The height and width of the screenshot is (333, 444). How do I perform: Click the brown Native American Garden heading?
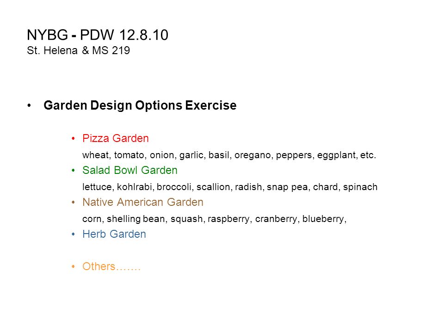tap(143, 202)
